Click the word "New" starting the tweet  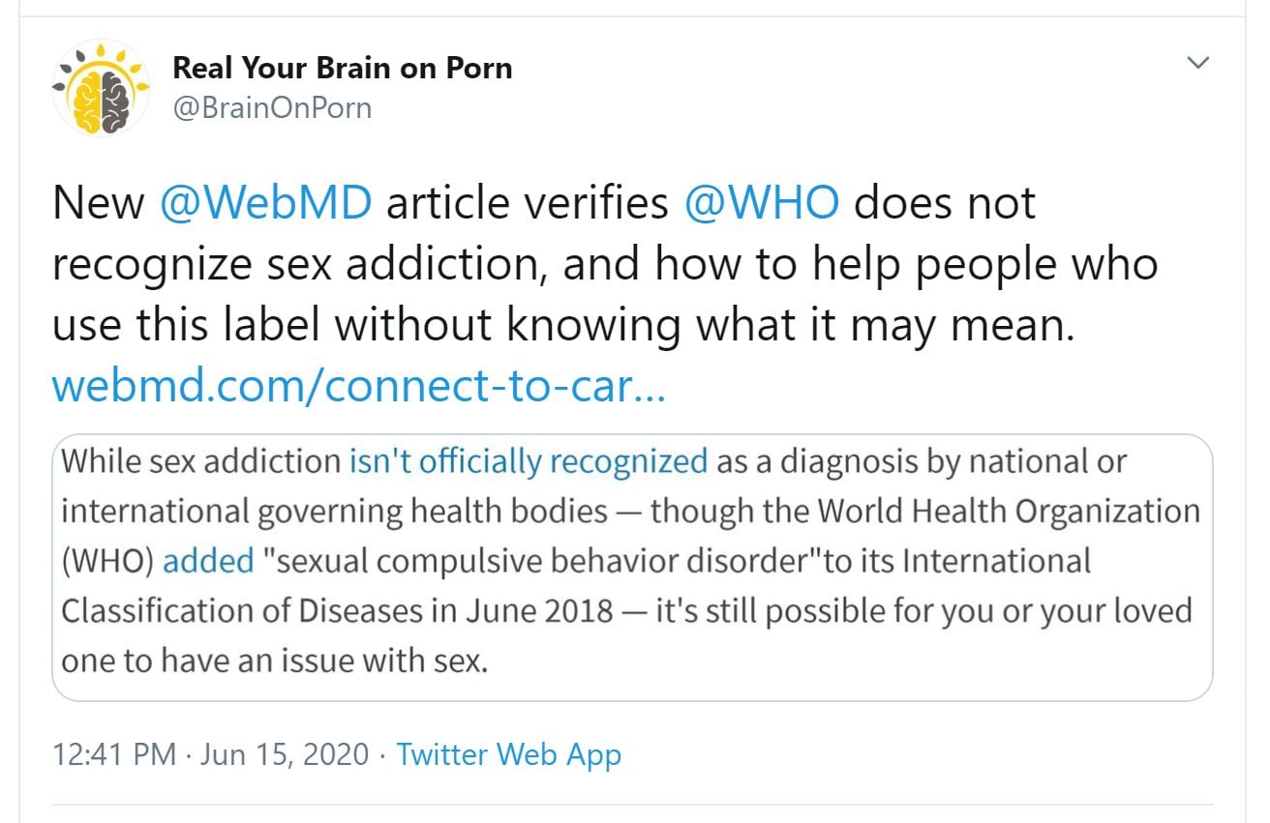pyautogui.click(x=97, y=203)
